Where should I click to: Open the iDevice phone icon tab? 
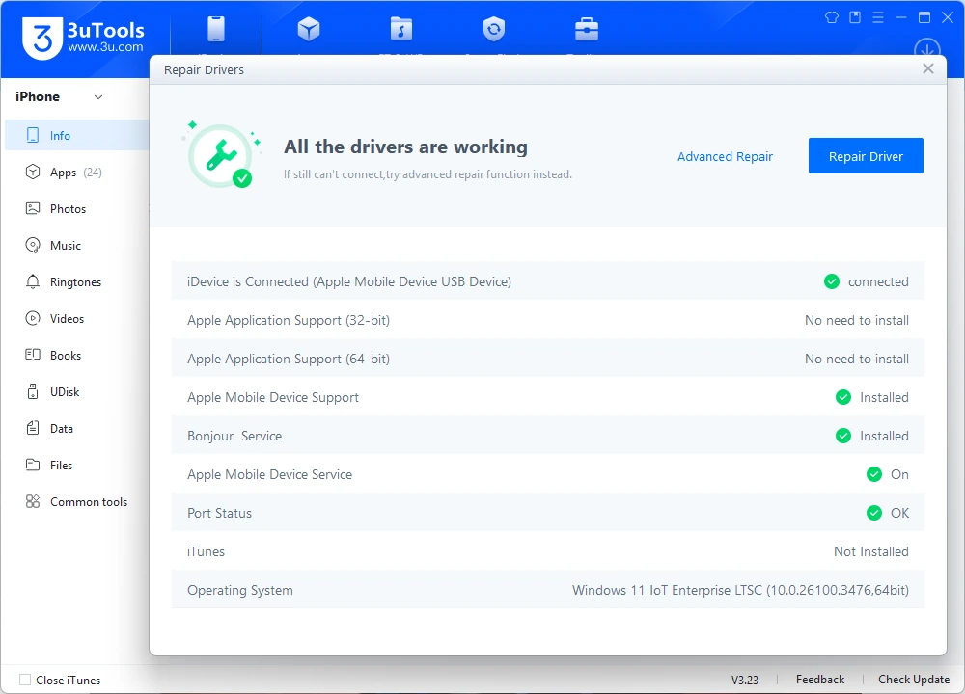point(216,29)
